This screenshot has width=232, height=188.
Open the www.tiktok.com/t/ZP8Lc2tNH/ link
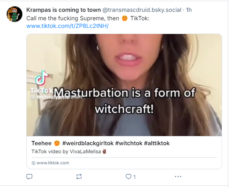pos(68,26)
